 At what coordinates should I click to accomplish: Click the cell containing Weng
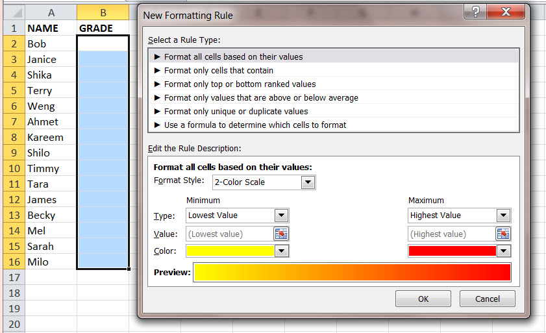coord(51,106)
